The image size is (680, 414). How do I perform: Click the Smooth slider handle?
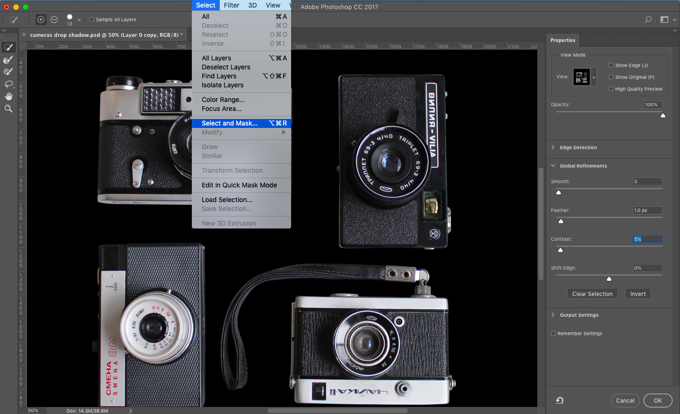pyautogui.click(x=559, y=193)
